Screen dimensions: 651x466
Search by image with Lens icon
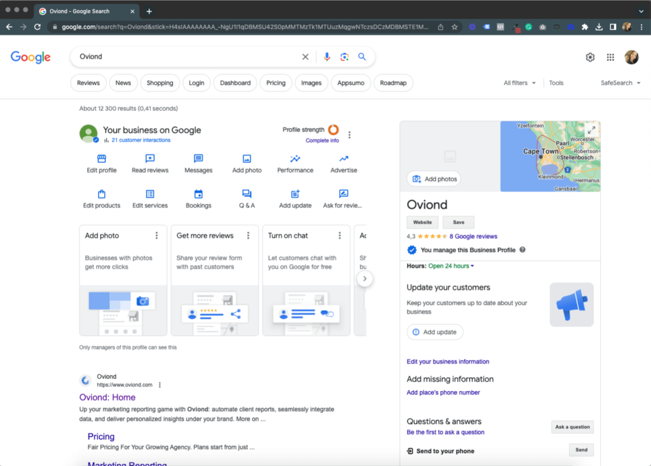345,57
